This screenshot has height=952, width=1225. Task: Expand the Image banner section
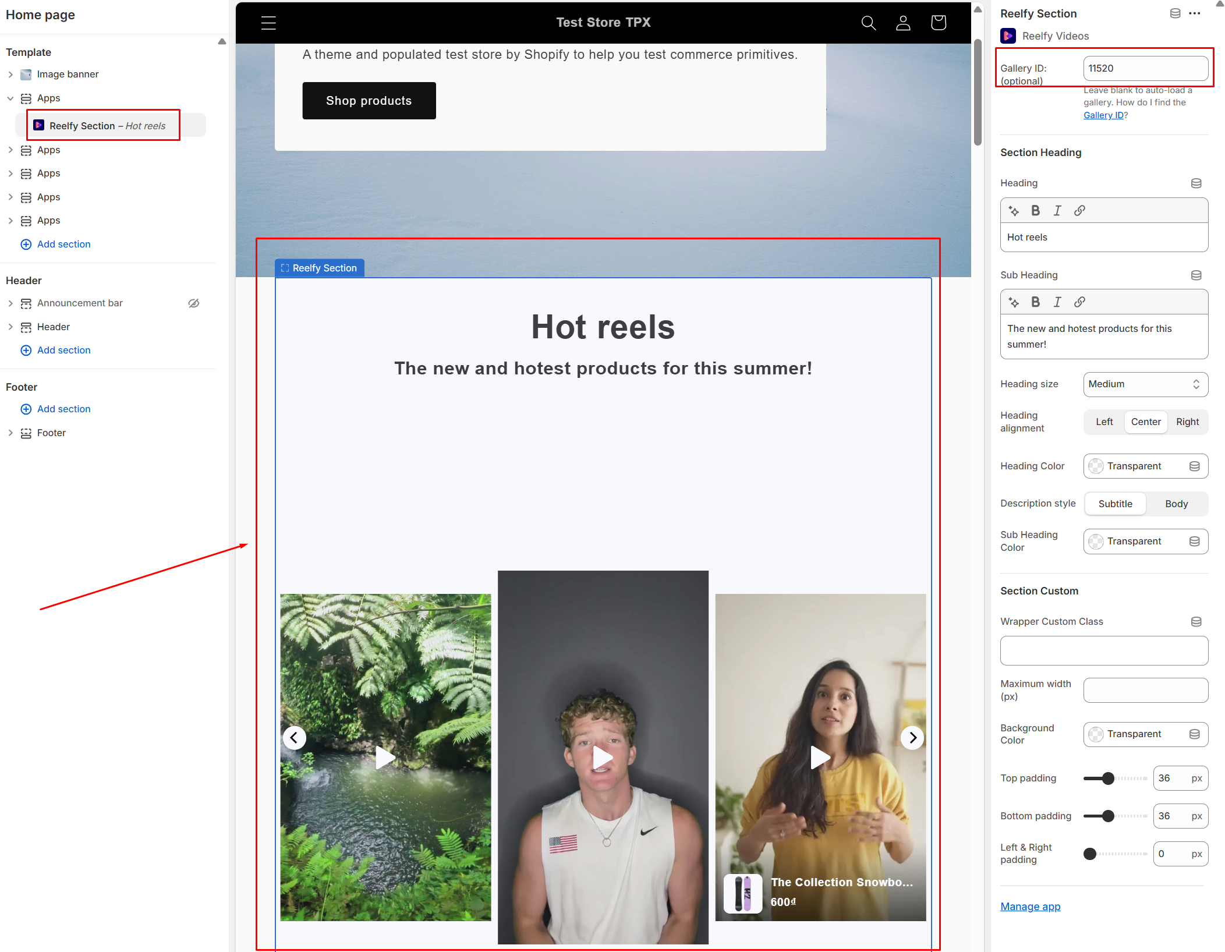click(10, 75)
